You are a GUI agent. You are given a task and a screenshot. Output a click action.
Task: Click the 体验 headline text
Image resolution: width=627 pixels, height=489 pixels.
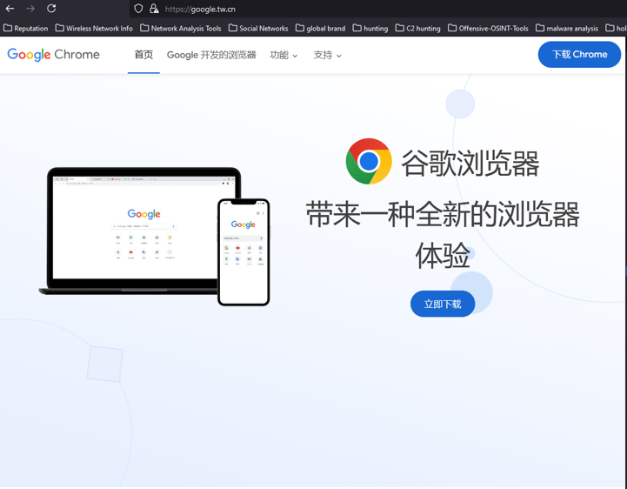tap(443, 255)
